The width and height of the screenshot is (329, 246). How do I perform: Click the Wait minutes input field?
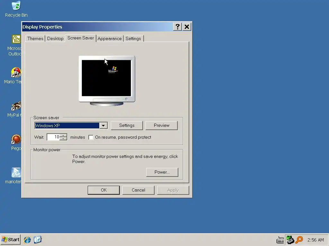pos(53,137)
